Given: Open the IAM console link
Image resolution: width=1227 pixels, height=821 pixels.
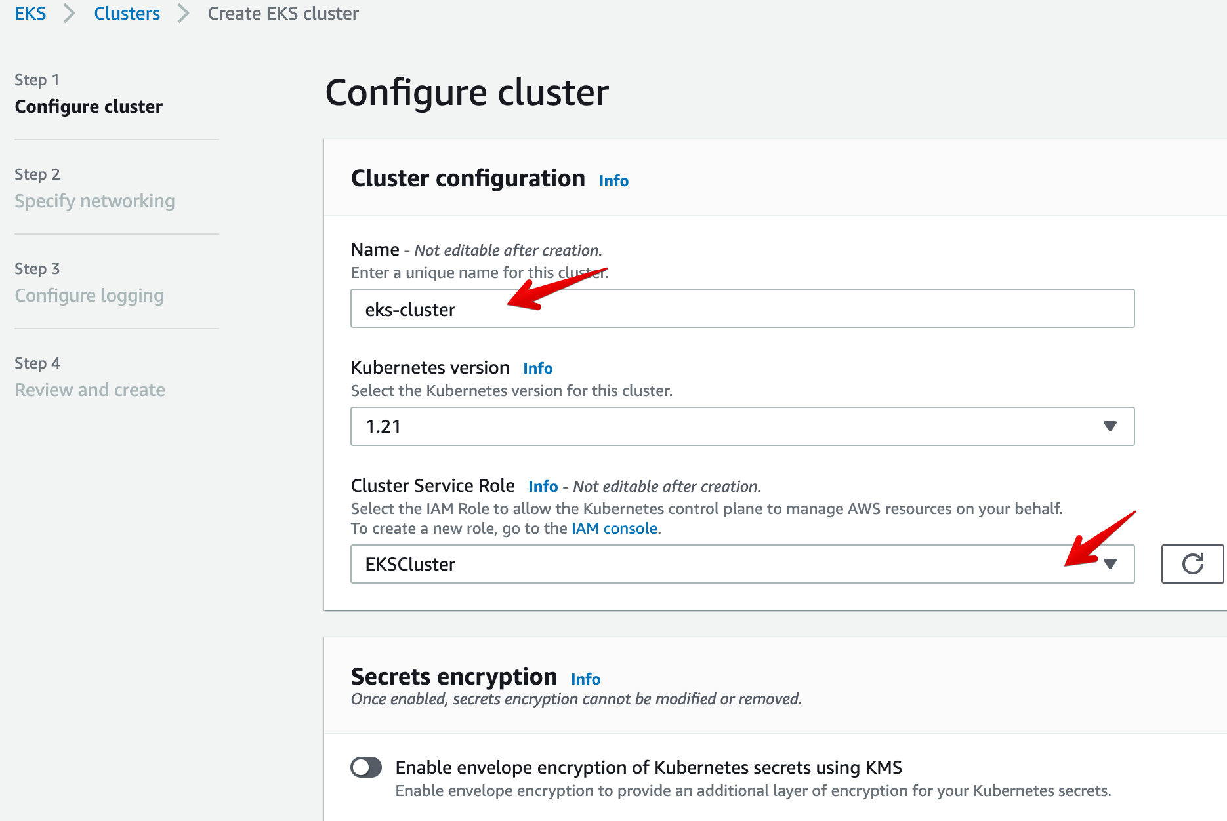Looking at the screenshot, I should point(614,529).
